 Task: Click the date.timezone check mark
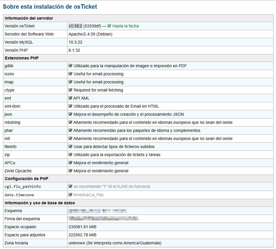[x=70, y=195]
